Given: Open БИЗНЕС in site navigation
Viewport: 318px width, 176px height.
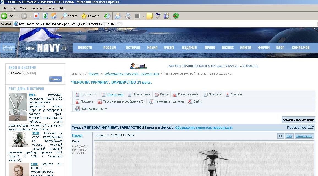Looking at the screenshot, I should pos(228,48).
